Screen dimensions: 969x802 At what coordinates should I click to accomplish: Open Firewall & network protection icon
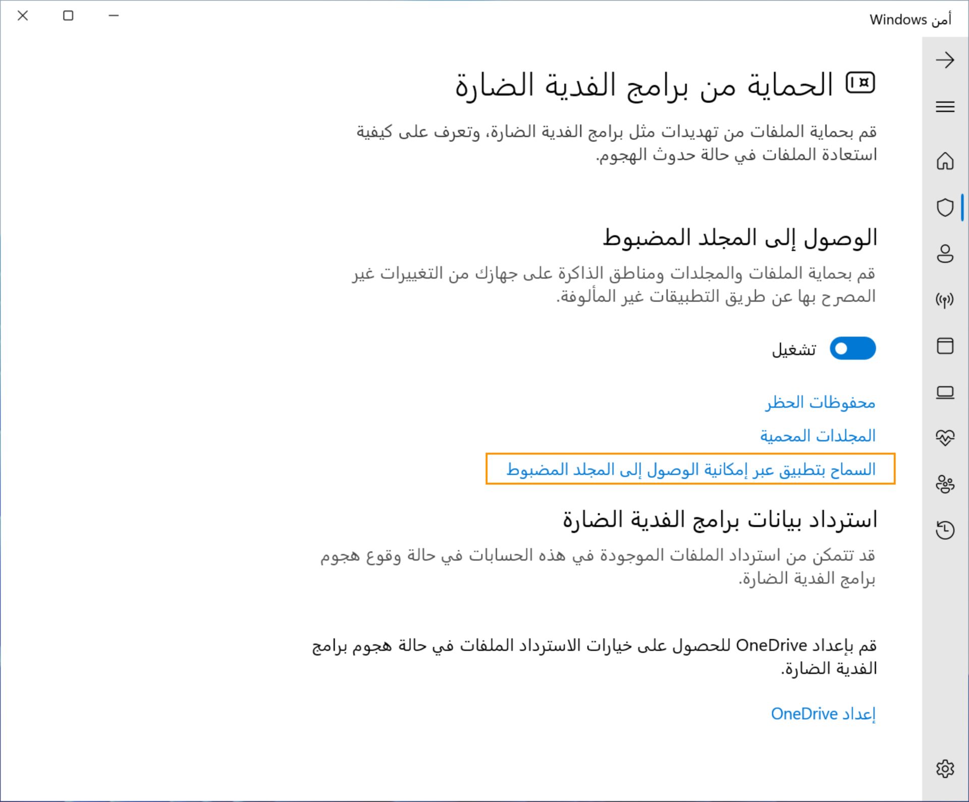tap(945, 300)
